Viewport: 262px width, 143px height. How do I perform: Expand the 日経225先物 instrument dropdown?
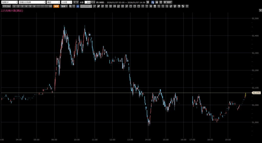click(32, 2)
